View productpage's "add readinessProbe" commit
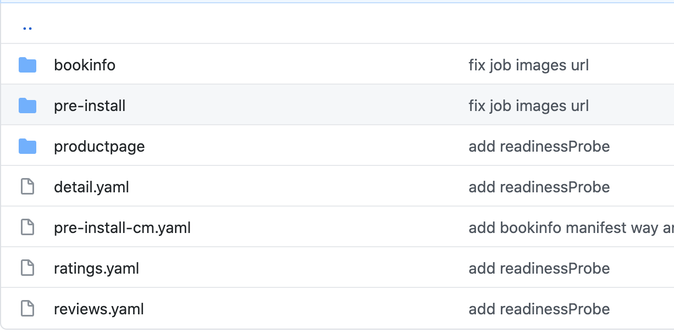This screenshot has height=333, width=674. [539, 147]
